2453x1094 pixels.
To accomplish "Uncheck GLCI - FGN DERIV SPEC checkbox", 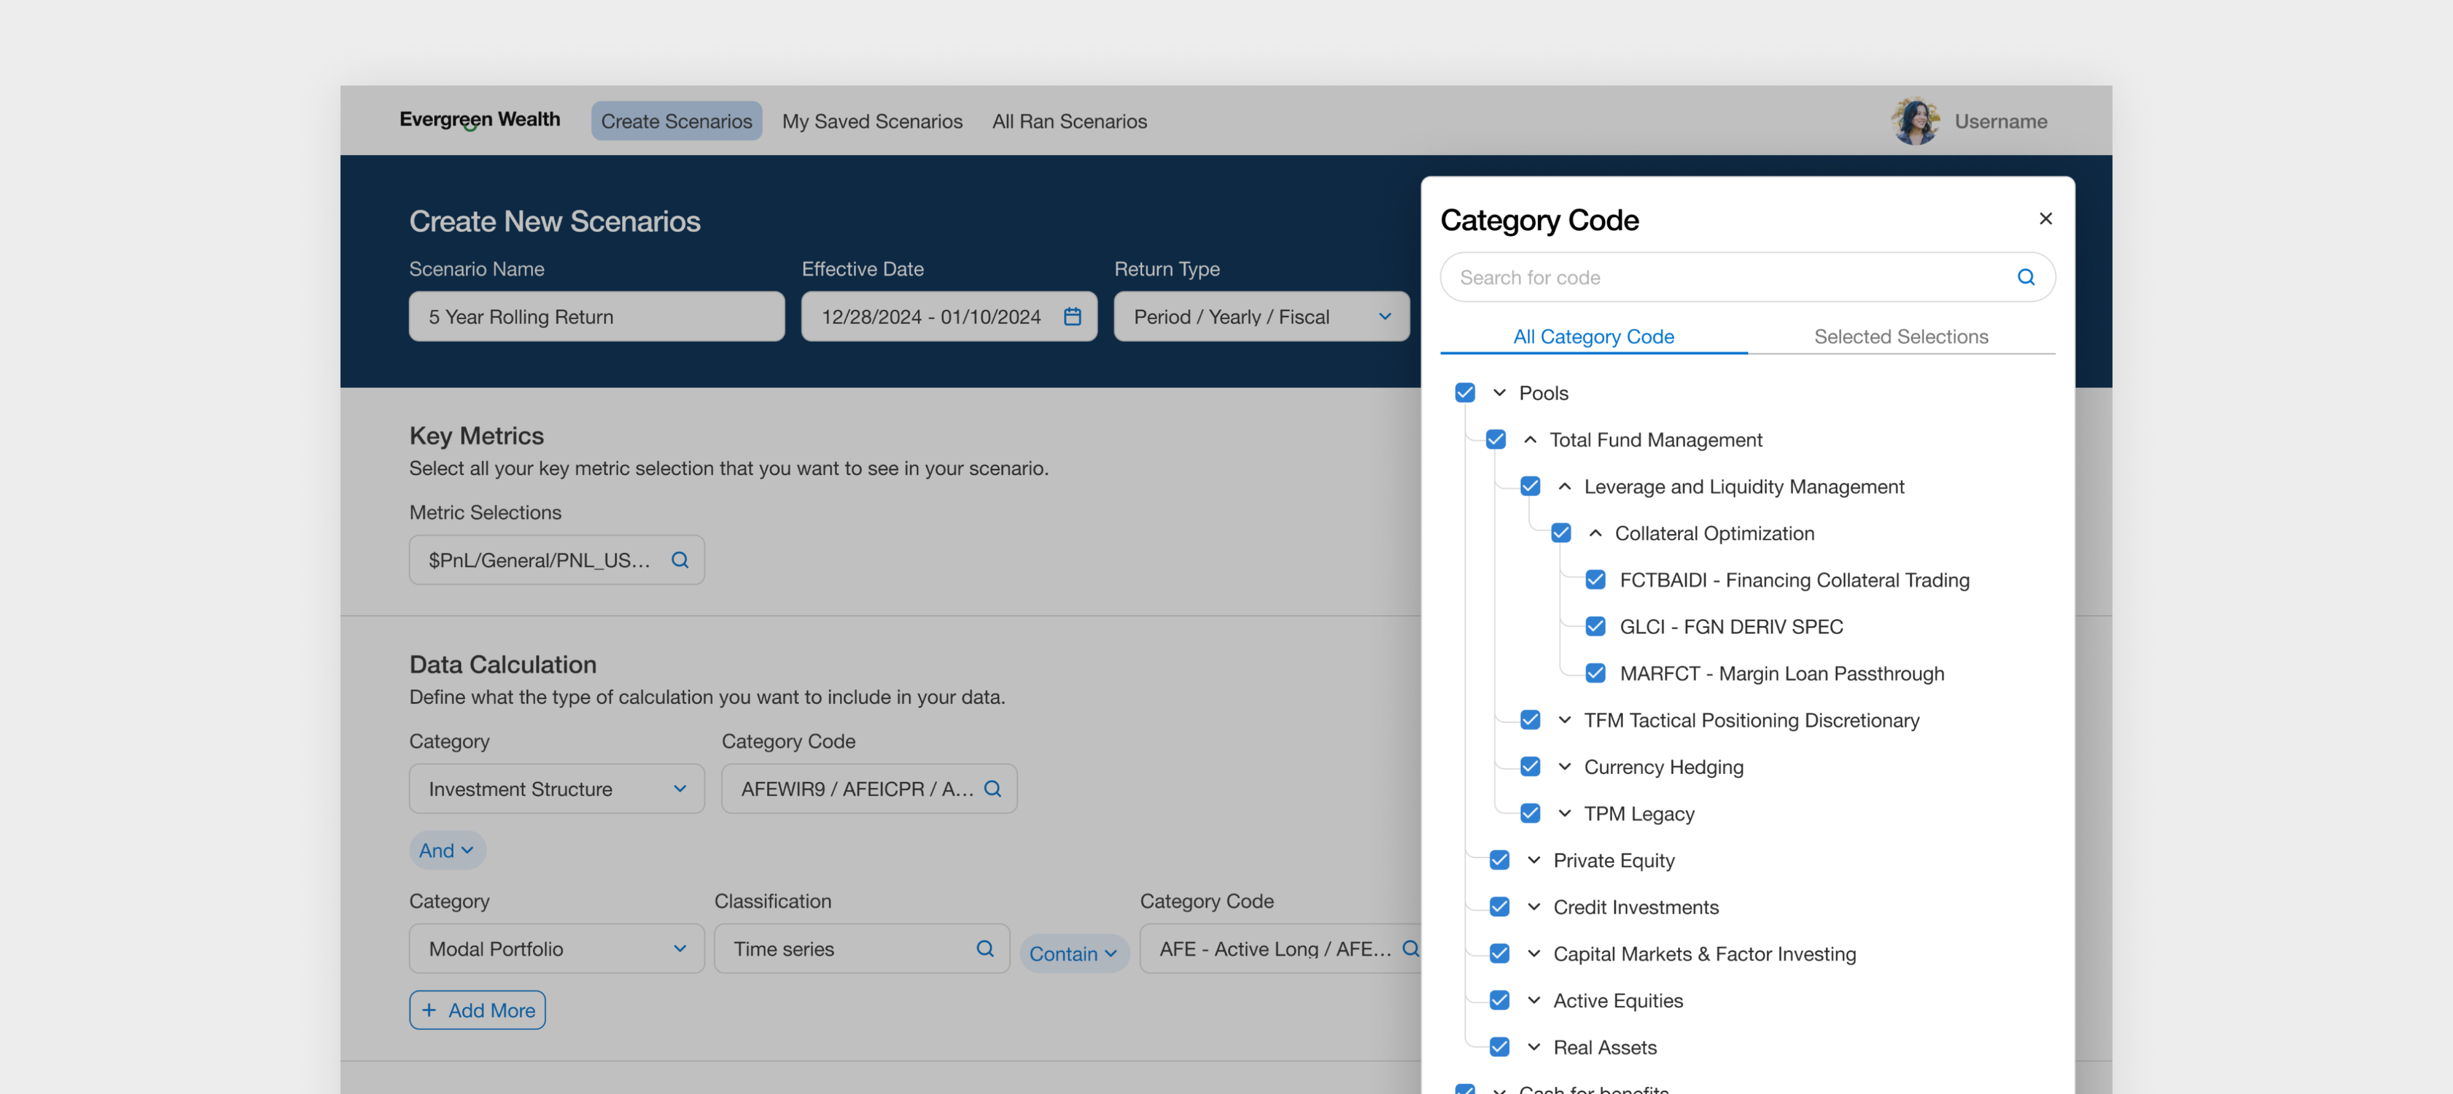I will point(1595,627).
